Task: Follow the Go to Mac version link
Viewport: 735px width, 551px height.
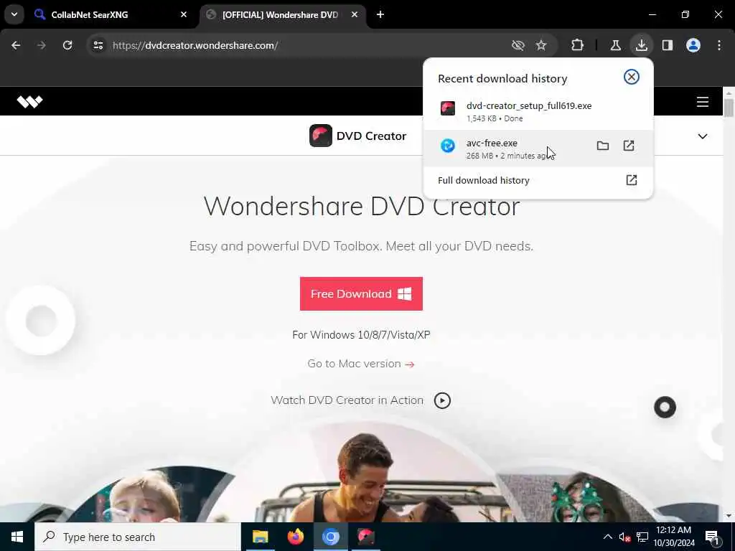Action: click(x=361, y=364)
